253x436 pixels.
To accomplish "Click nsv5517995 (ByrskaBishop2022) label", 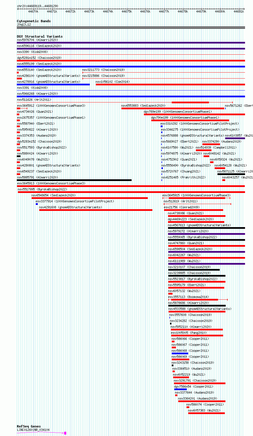I will (43, 189).
